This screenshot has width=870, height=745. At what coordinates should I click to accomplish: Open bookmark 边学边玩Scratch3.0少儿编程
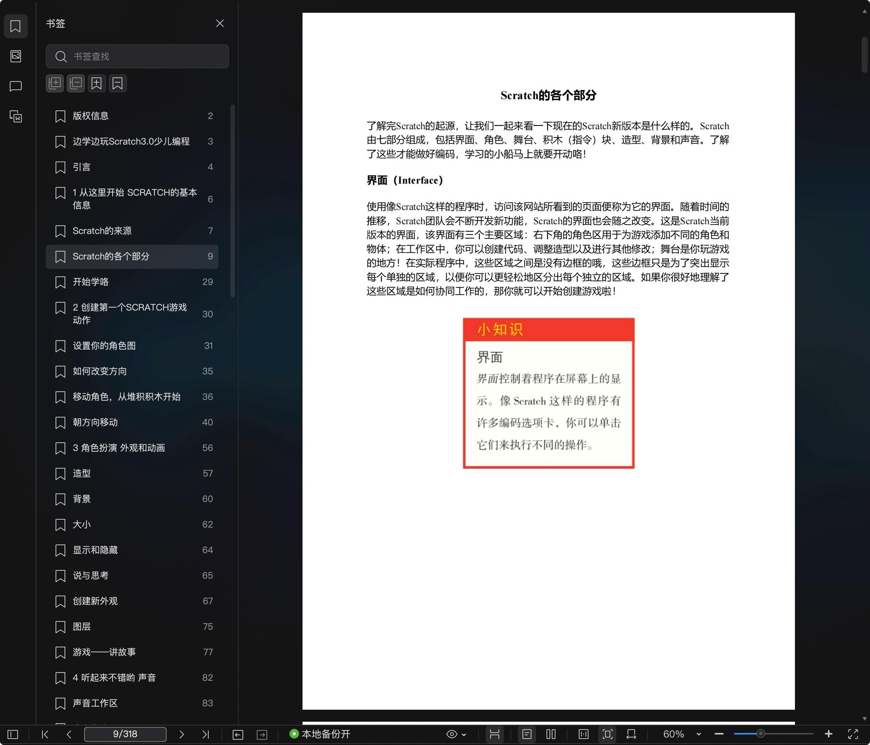(x=132, y=142)
